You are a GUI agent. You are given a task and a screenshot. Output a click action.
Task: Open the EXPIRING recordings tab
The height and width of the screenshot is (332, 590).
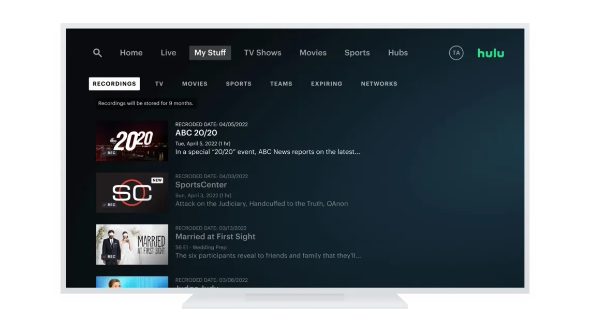point(326,83)
